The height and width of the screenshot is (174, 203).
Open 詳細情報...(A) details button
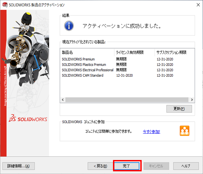tap(19, 166)
